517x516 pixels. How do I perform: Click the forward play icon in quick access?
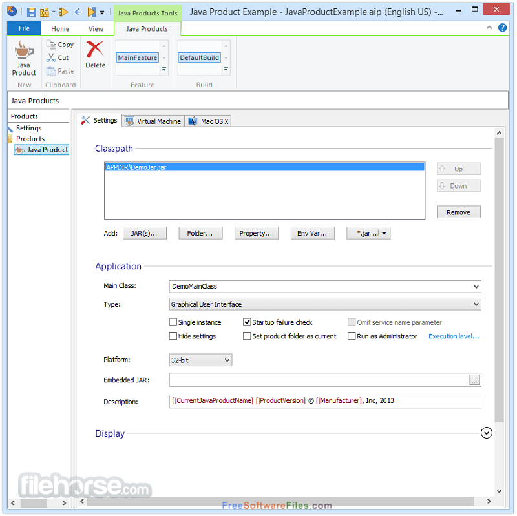91,12
